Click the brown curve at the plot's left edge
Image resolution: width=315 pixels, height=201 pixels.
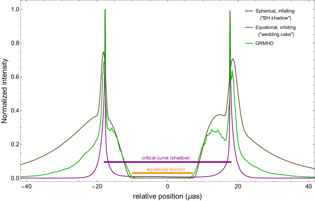click(22, 164)
